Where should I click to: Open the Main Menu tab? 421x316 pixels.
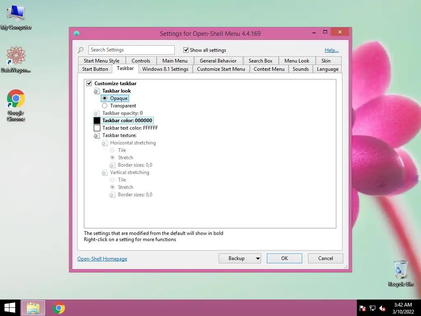tap(175, 61)
